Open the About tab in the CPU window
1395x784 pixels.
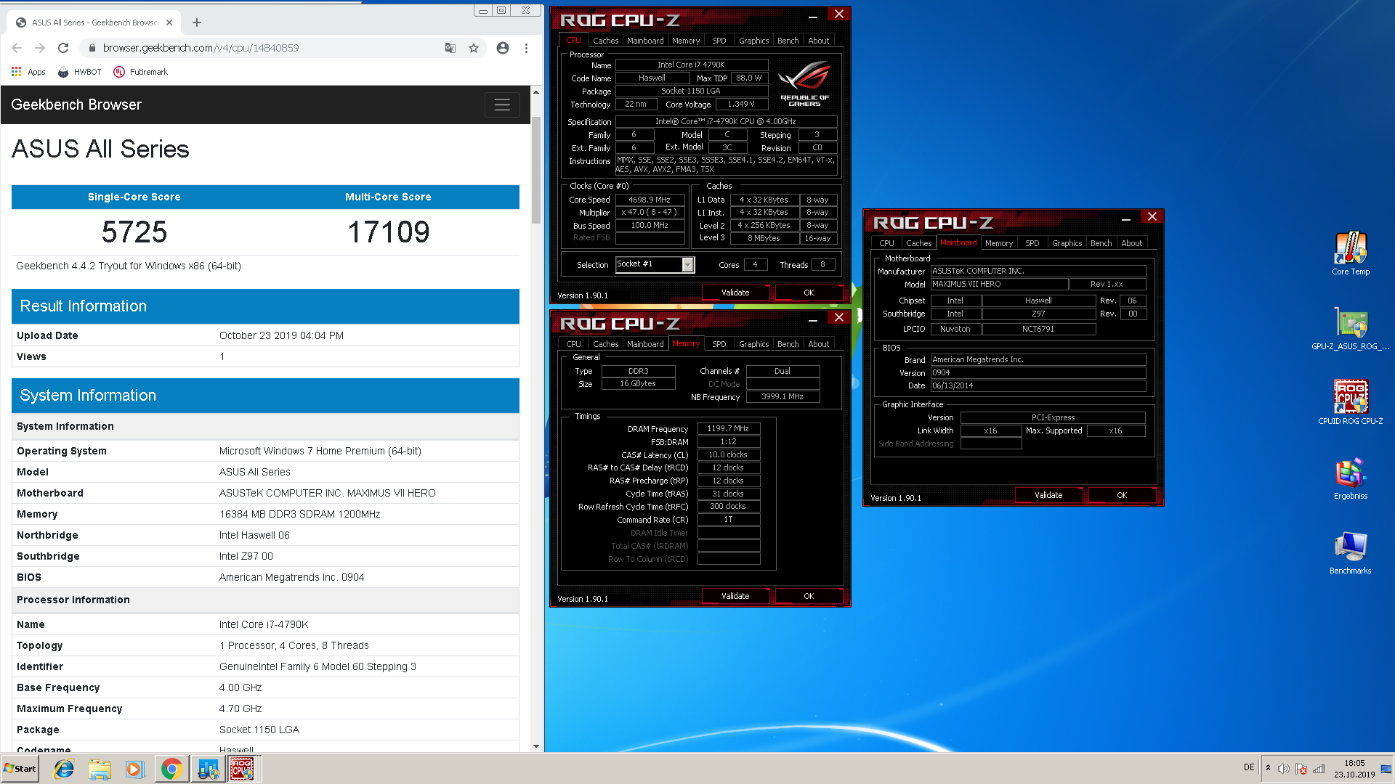tap(818, 41)
